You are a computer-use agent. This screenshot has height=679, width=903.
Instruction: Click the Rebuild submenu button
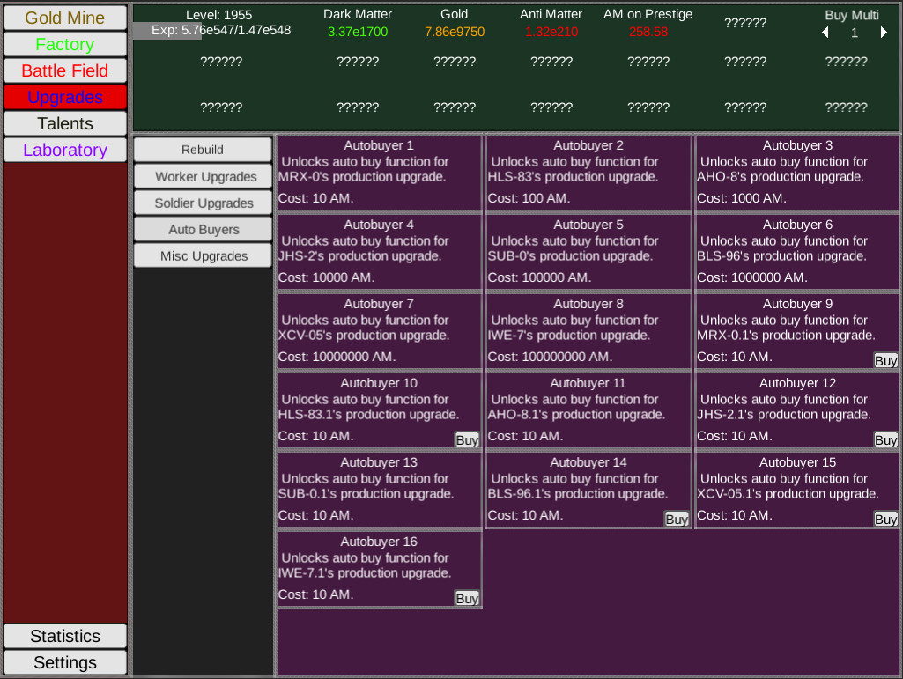(203, 150)
